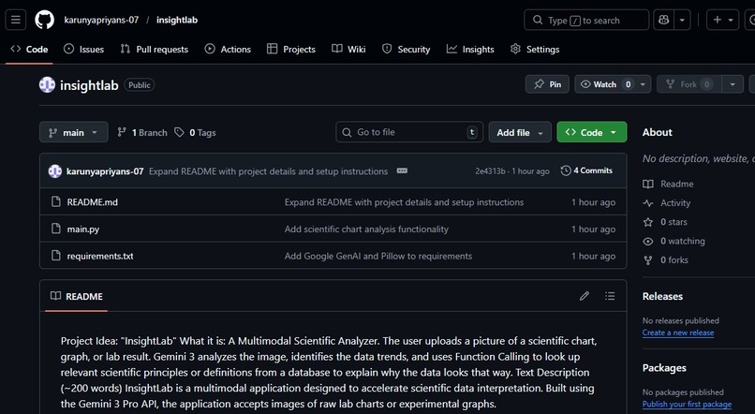View the 0 stars link
This screenshot has width=755, height=414.
pyautogui.click(x=665, y=222)
